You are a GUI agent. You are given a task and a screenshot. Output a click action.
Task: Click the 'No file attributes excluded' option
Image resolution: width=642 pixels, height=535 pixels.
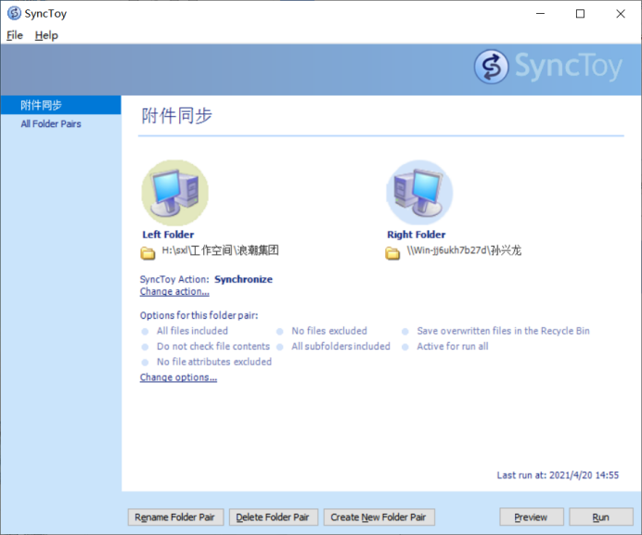(x=214, y=362)
